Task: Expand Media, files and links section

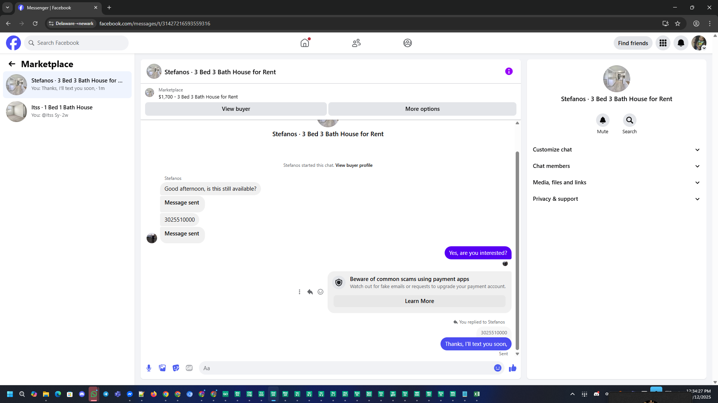Action: coord(616,182)
